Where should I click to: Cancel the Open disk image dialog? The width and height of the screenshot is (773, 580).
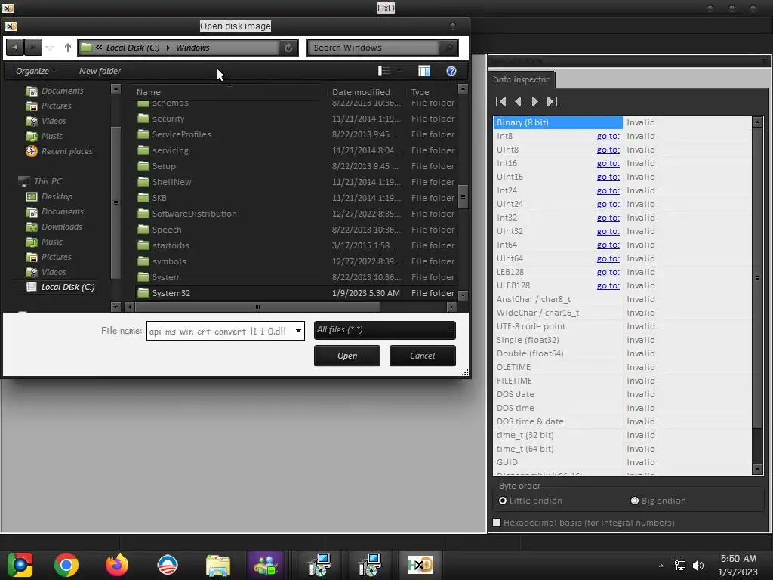(x=423, y=356)
